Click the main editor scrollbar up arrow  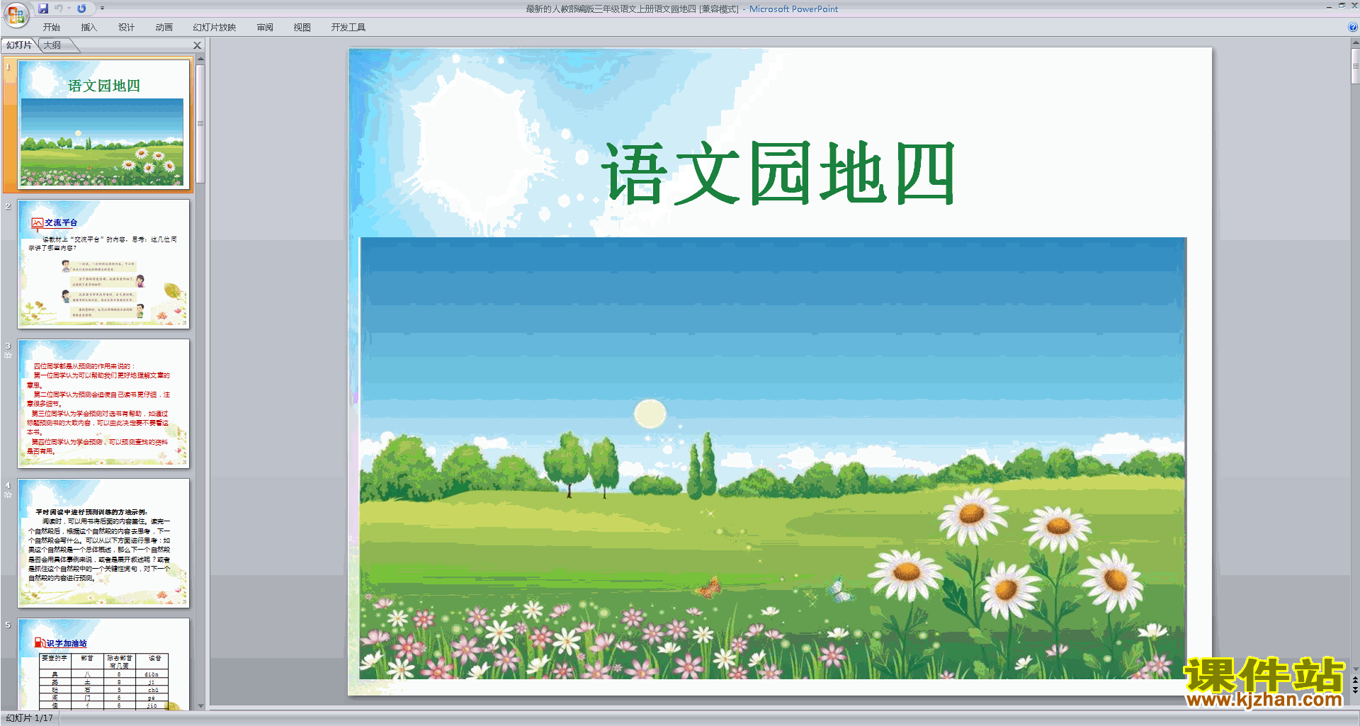[1355, 42]
